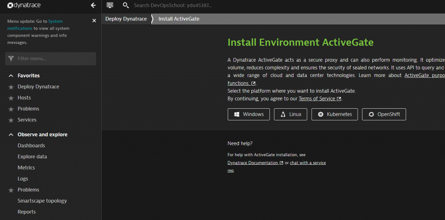Choose OpenShift platform button

pyautogui.click(x=384, y=114)
